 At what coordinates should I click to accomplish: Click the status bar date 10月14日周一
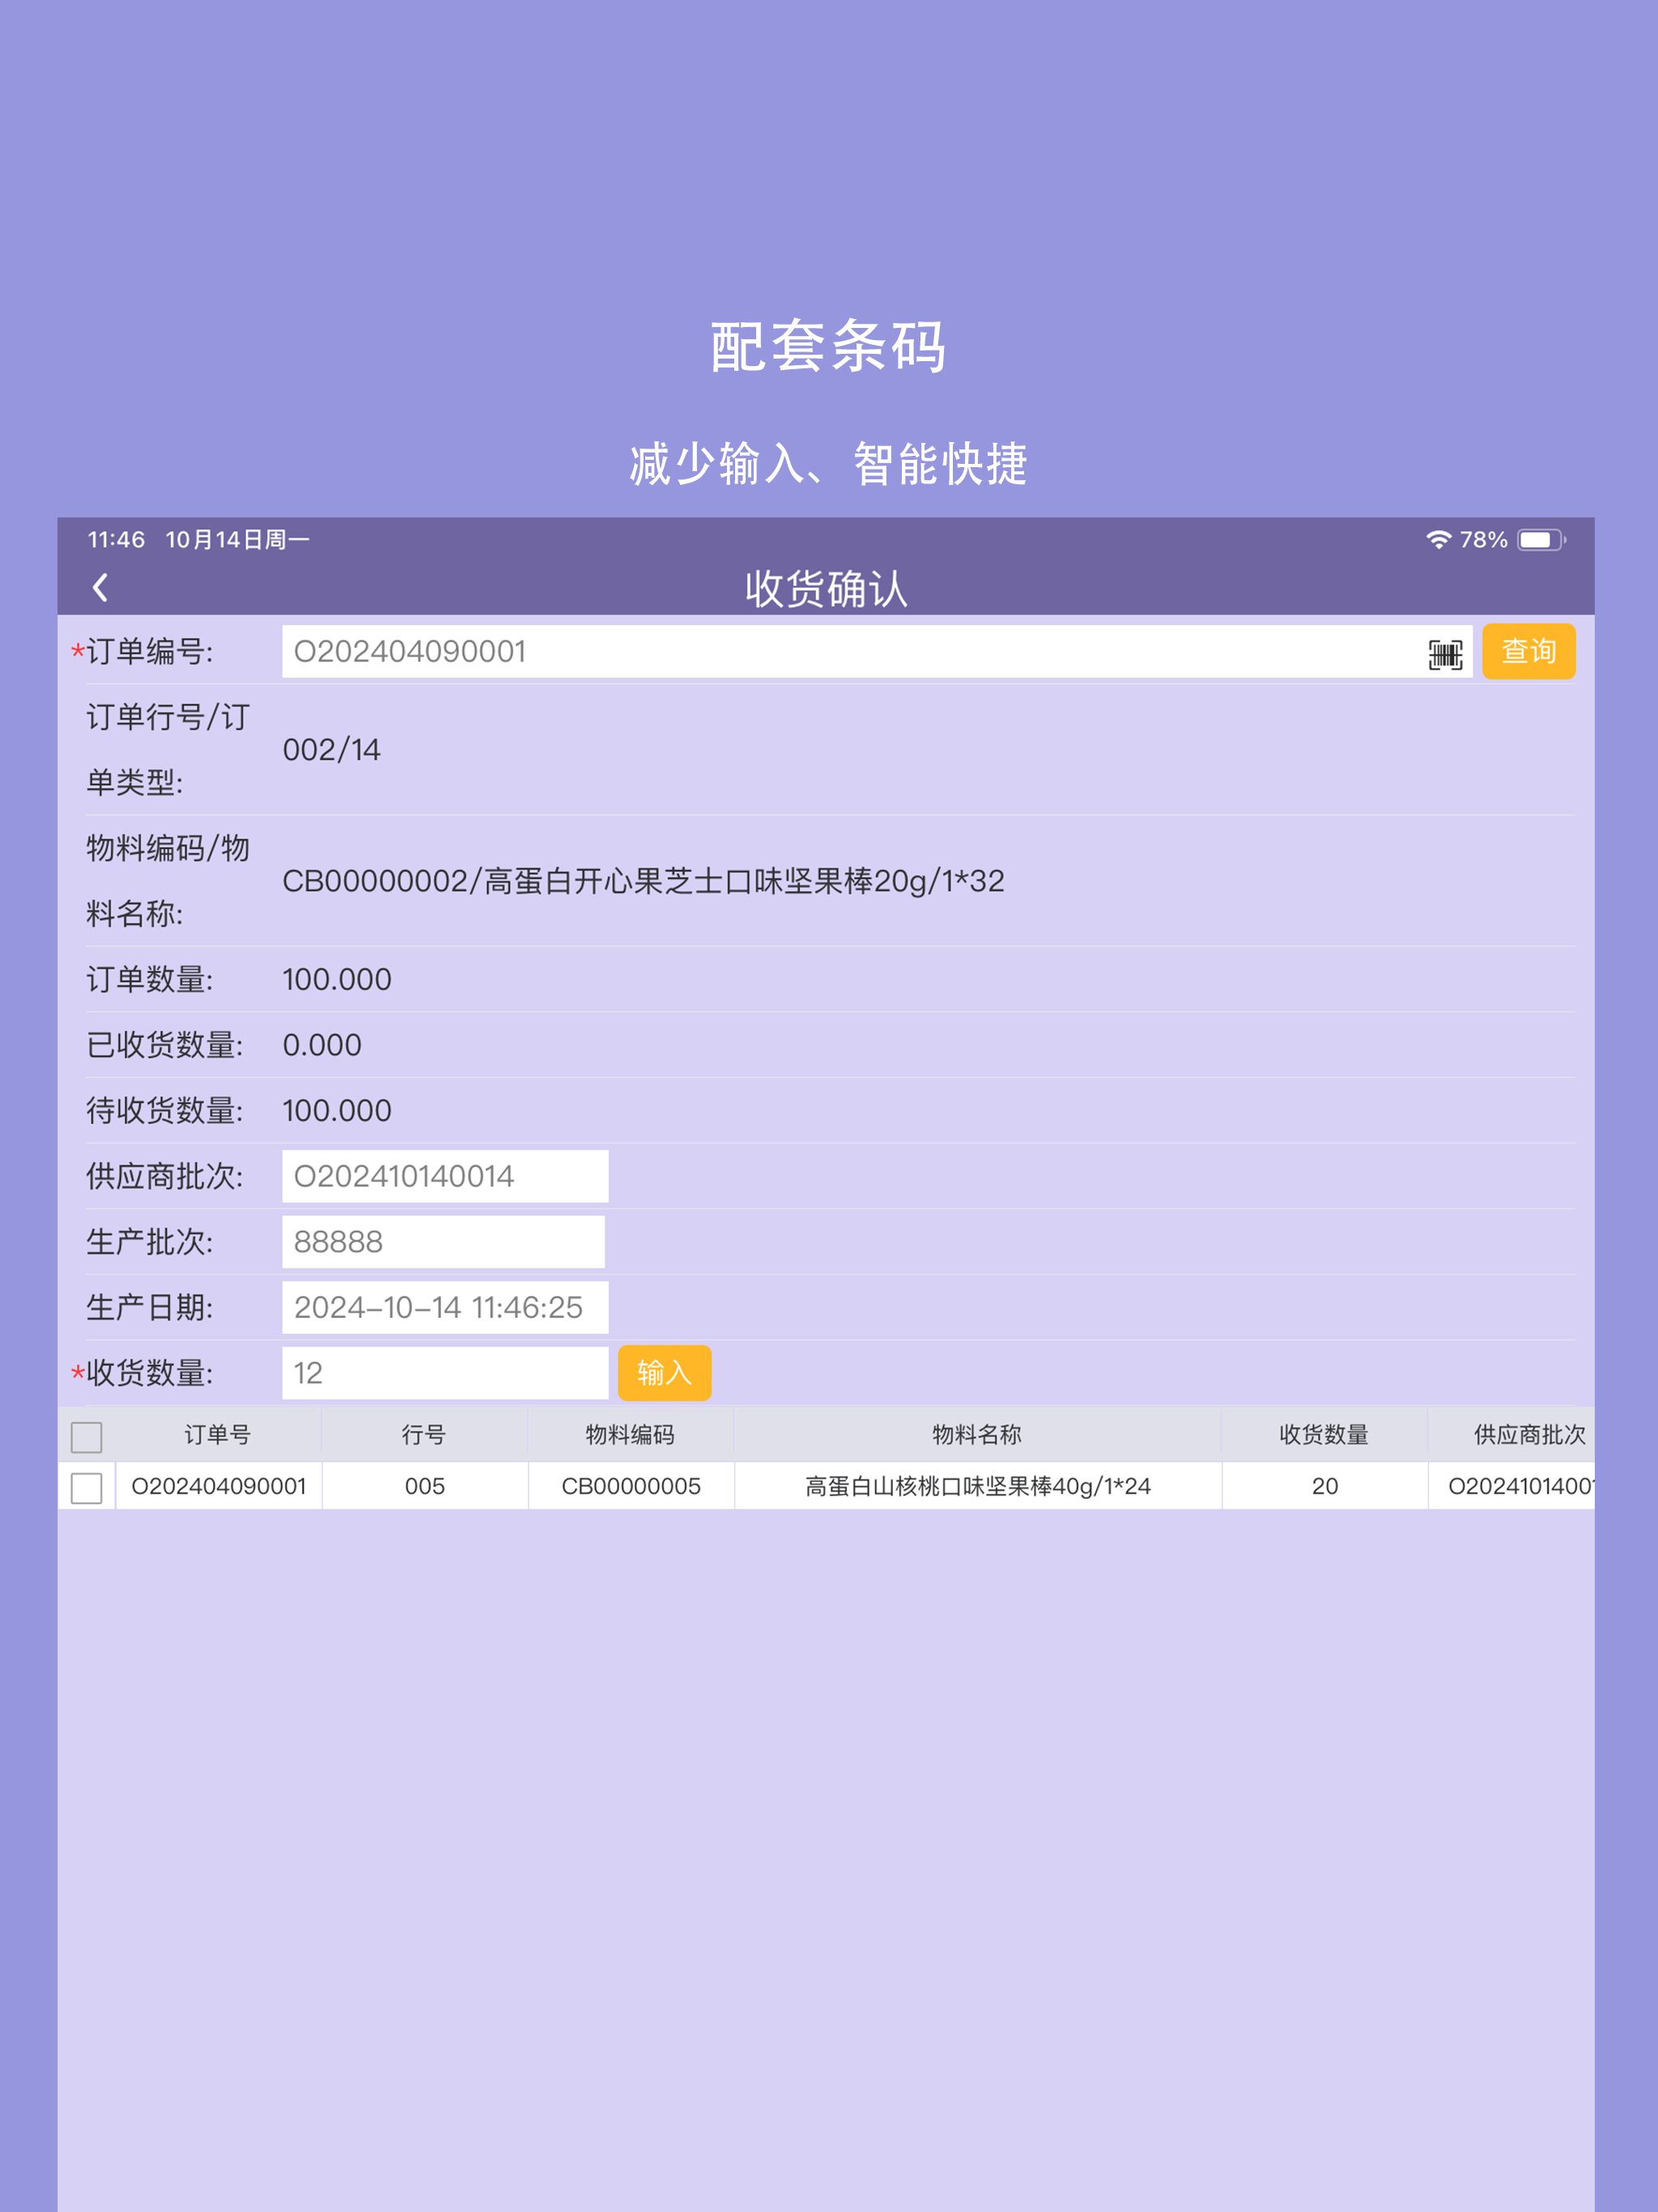[238, 540]
